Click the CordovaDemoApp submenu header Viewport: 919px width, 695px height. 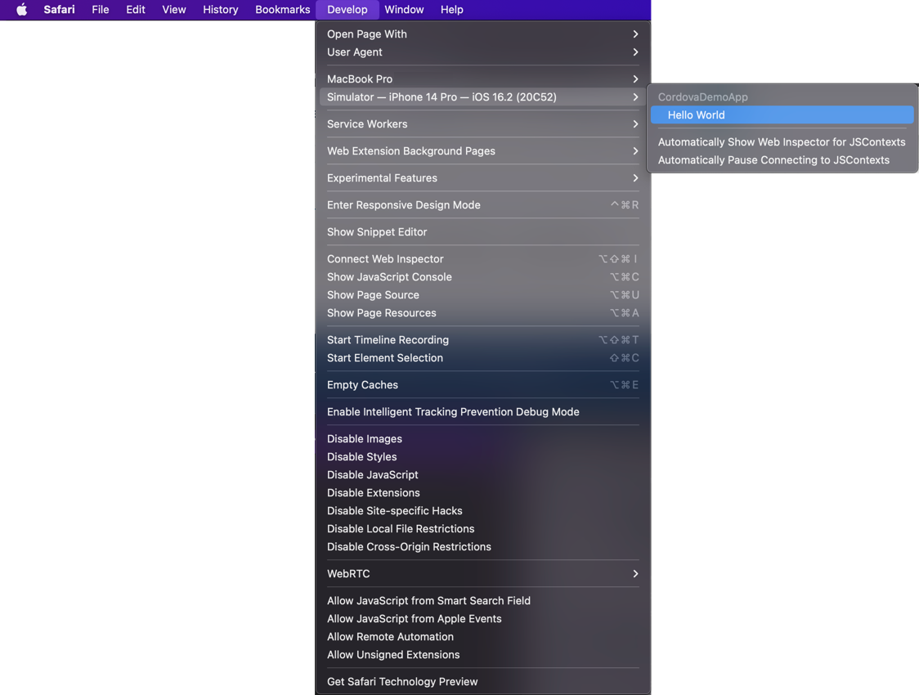click(702, 97)
